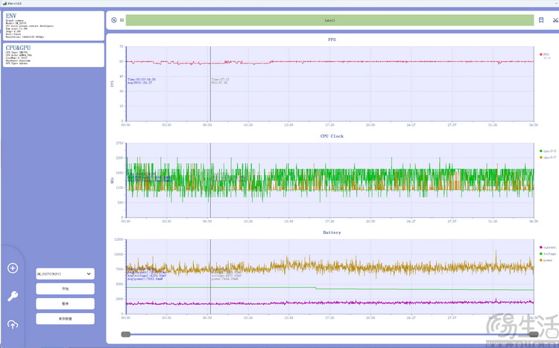Image resolution: width=559 pixels, height=348 pixels.
Task: Click the cloud upload icon
Action: 13,324
